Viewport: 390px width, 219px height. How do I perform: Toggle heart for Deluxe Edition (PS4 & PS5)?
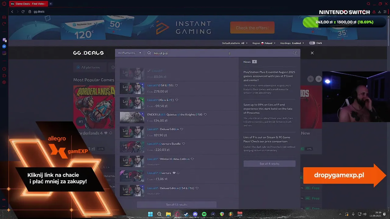pos(197,188)
